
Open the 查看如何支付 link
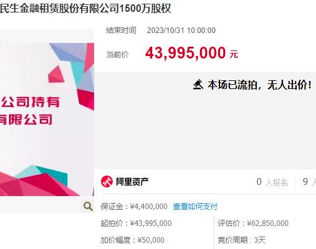coord(195,207)
